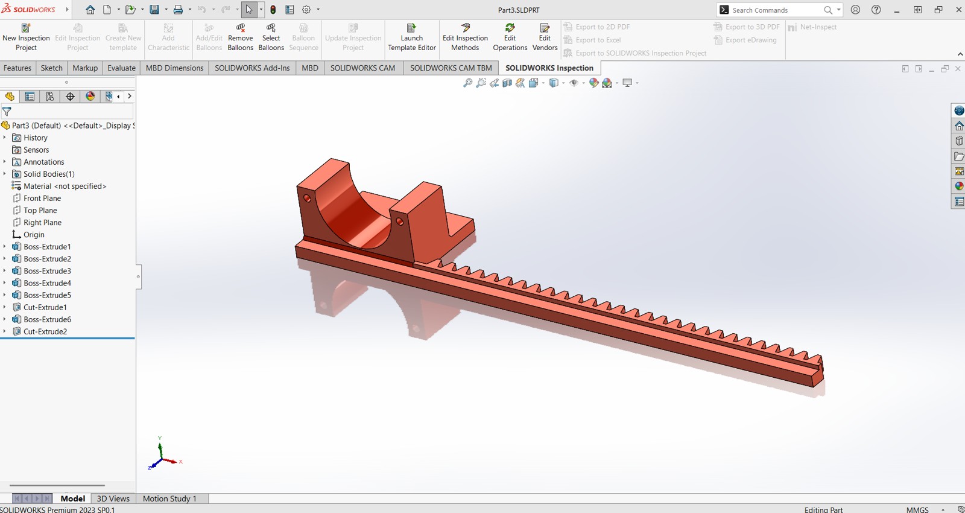Select the Origin item in the tree

34,234
